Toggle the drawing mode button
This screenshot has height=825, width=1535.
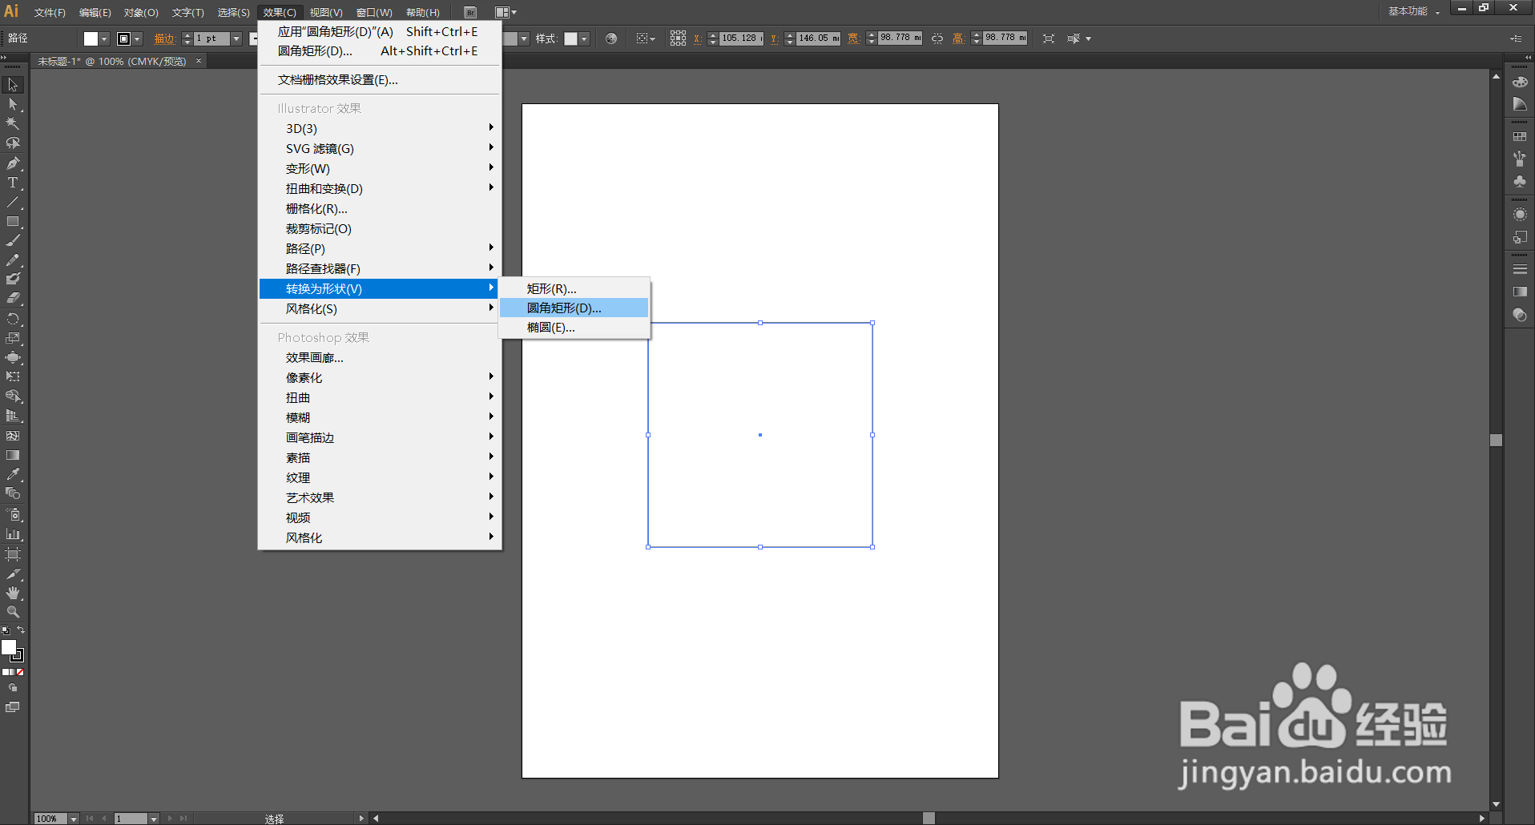[13, 688]
